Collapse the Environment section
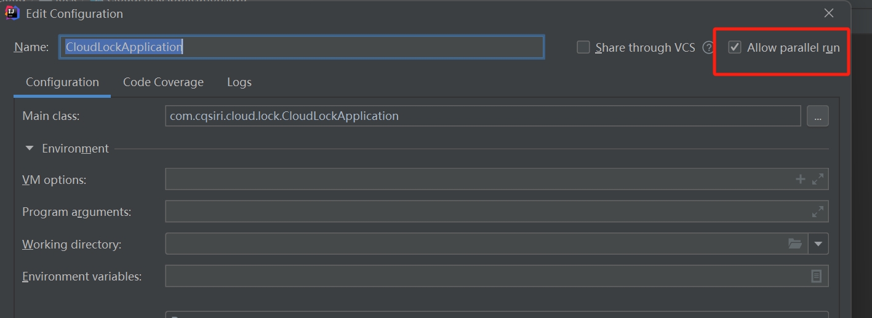Viewport: 872px width, 318px height. (x=30, y=148)
